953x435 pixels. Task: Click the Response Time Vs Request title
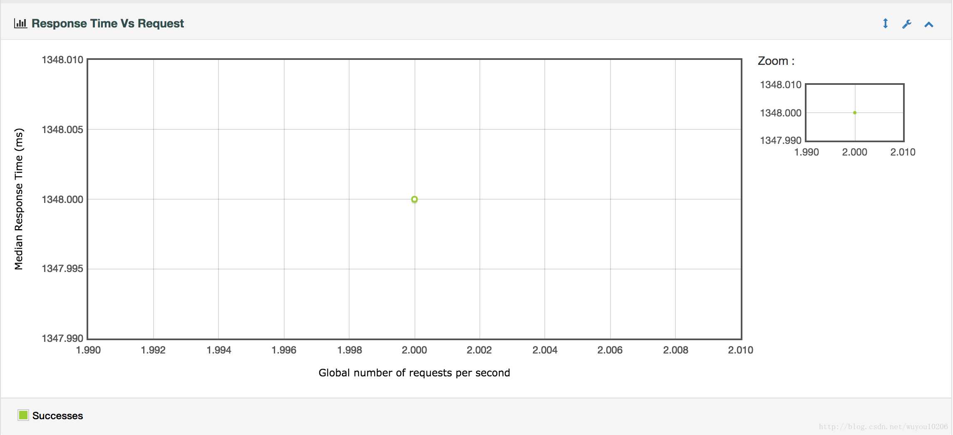[108, 24]
